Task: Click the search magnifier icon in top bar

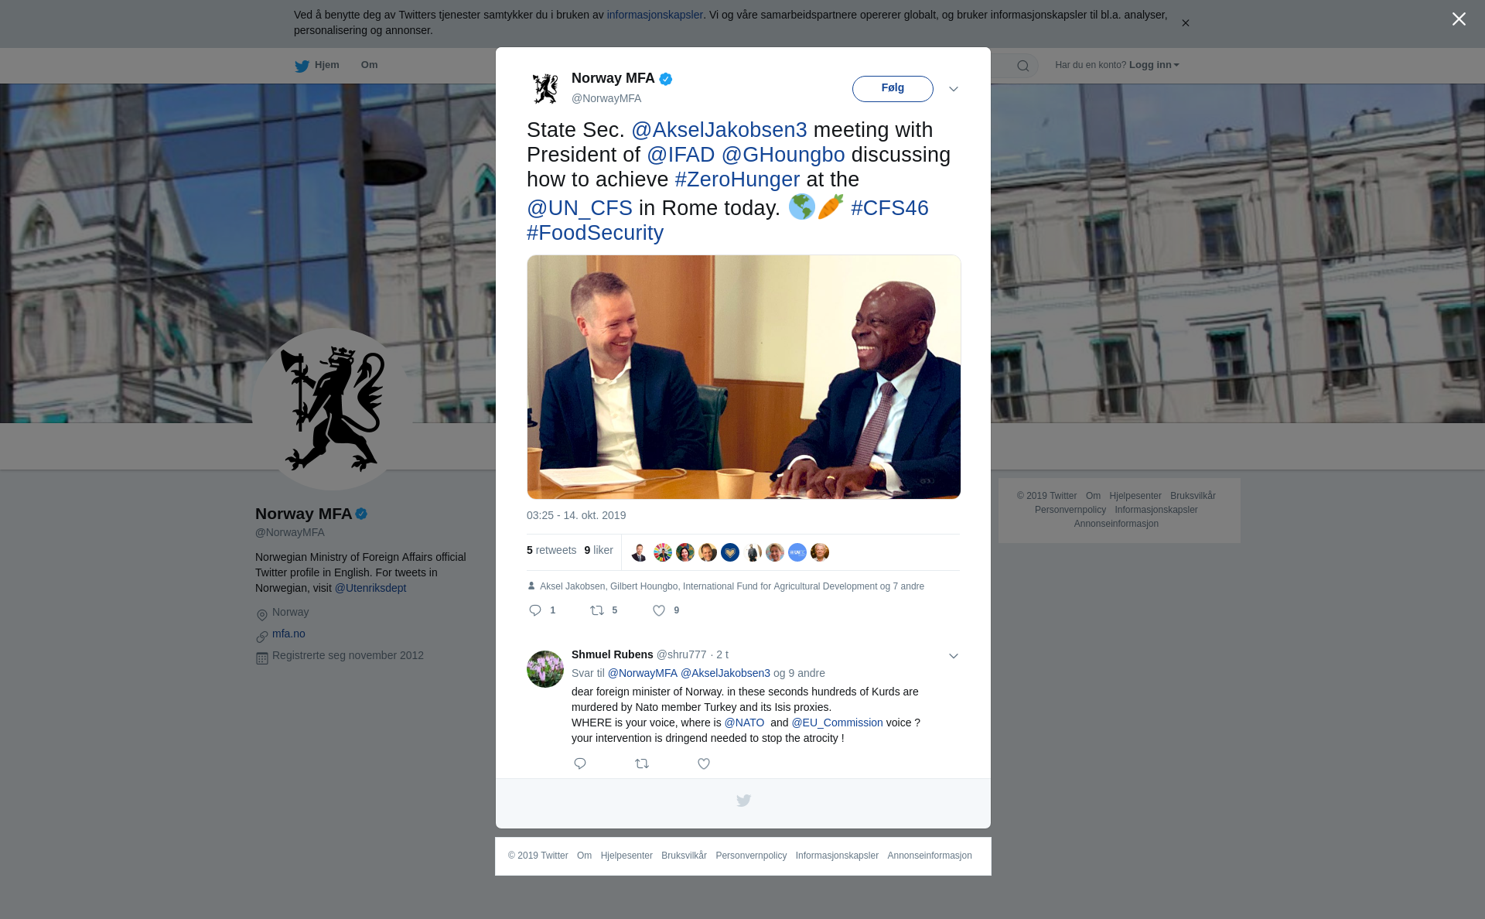Action: click(1023, 66)
